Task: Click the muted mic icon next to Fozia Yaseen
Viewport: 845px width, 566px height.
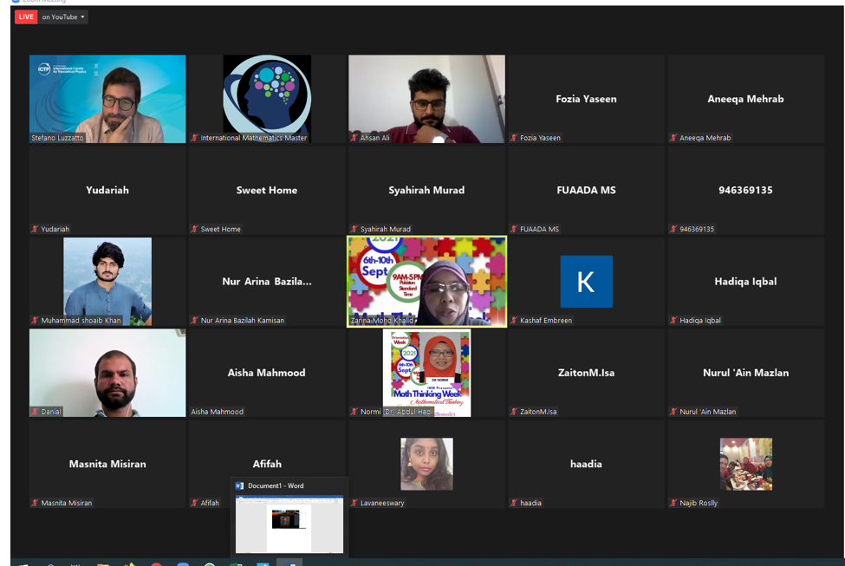Action: (x=514, y=138)
